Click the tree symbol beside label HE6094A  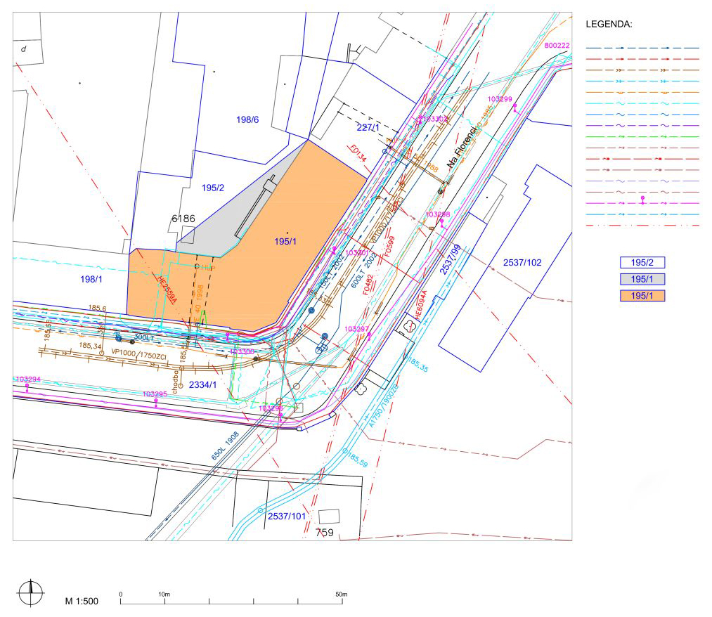coord(407,325)
